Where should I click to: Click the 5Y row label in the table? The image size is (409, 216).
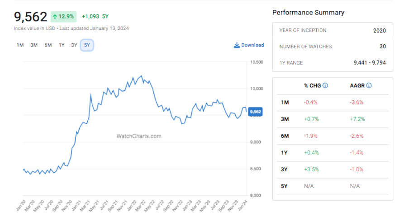284,186
